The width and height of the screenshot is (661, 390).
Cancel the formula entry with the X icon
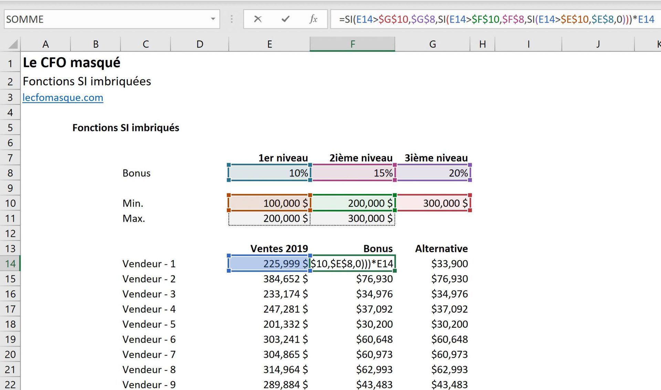[x=258, y=19]
